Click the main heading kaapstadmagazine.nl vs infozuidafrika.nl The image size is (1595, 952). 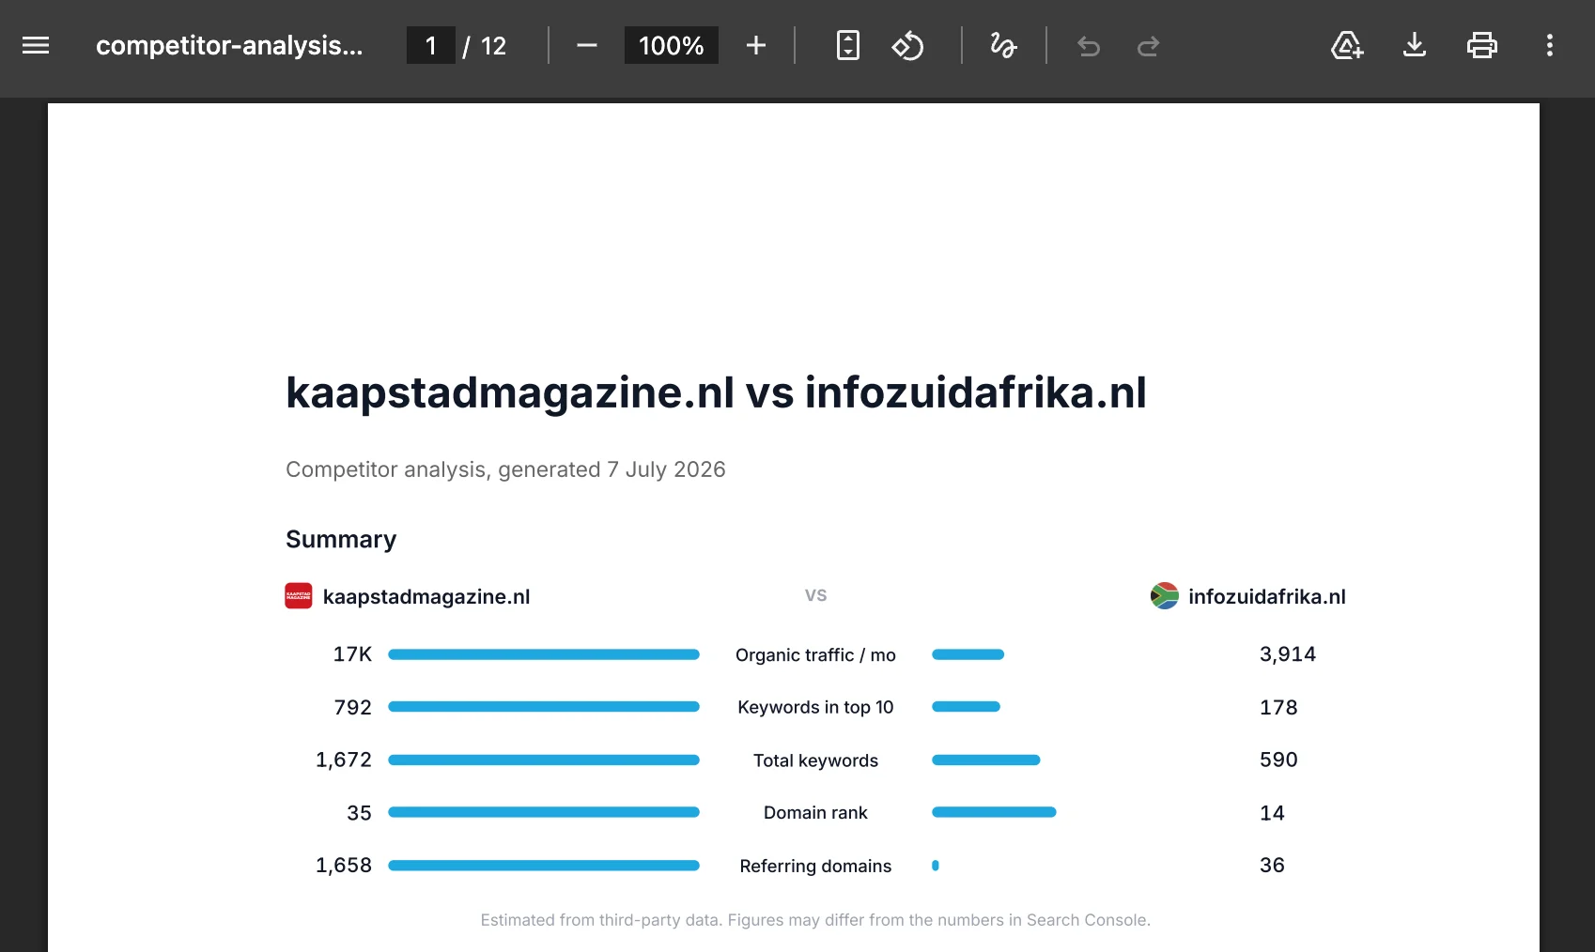(x=717, y=392)
